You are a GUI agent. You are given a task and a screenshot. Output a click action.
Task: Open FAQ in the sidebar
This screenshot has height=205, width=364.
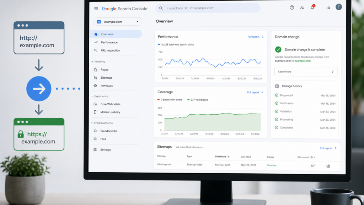(x=103, y=139)
